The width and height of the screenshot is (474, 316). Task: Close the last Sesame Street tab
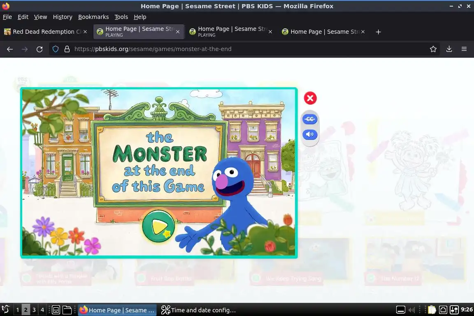coord(363,32)
